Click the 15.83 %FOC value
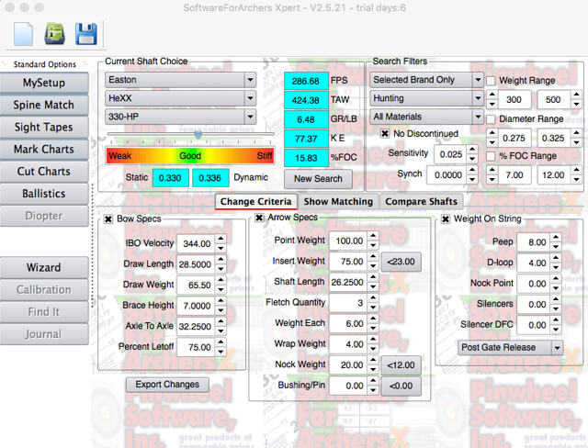Viewport: 588px width, 448px height. pos(306,158)
